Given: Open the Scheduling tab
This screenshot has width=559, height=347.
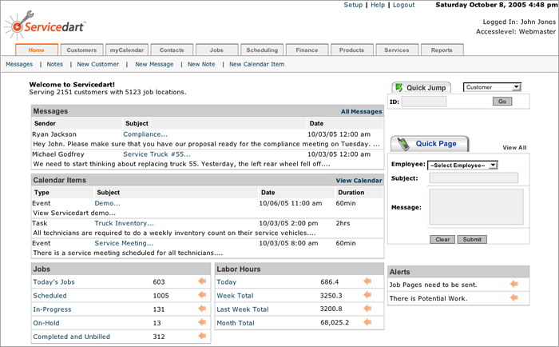Looking at the screenshot, I should [x=262, y=50].
